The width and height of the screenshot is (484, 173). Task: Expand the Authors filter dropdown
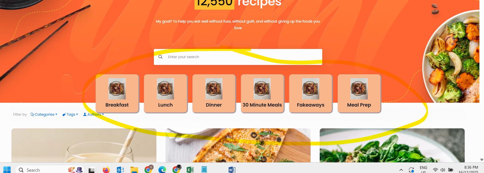[93, 114]
